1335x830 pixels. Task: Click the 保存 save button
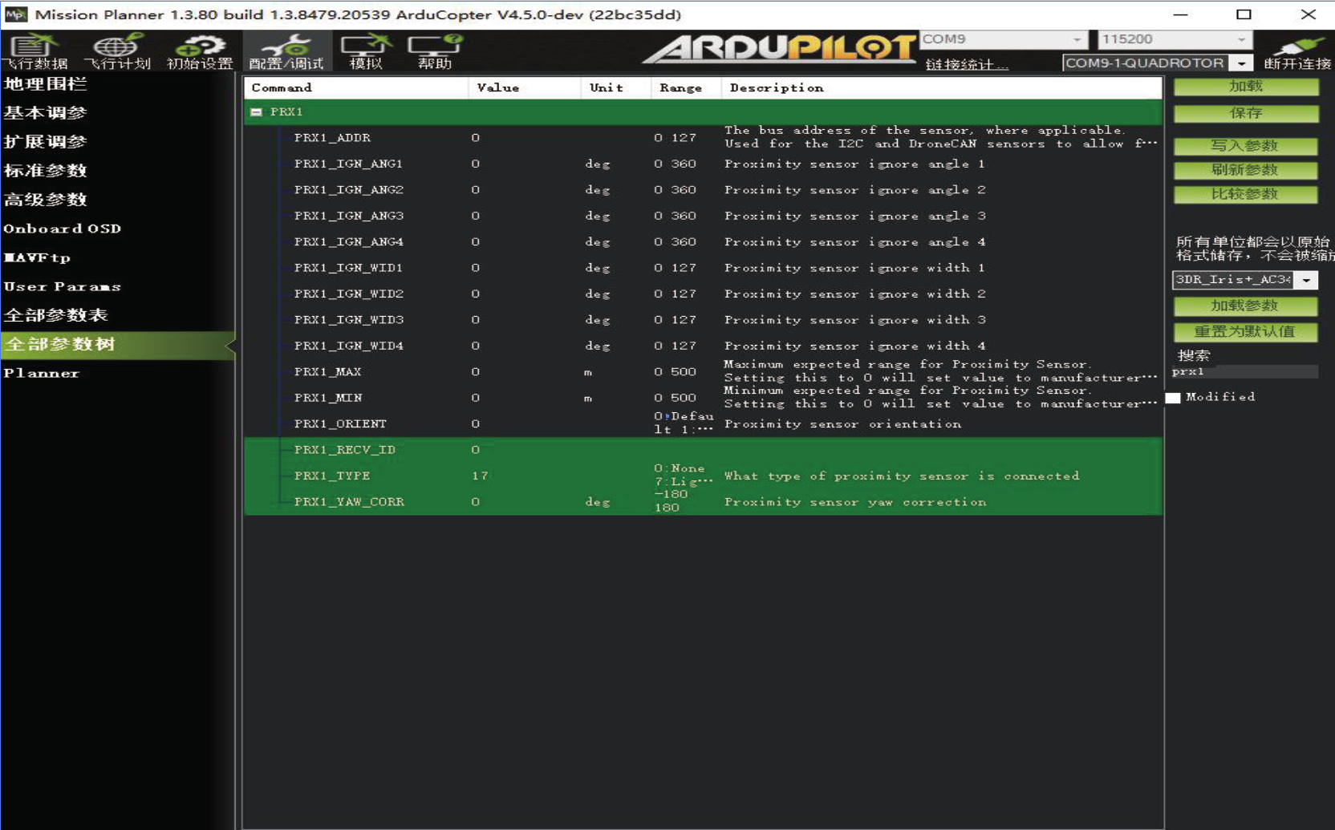[x=1246, y=114]
